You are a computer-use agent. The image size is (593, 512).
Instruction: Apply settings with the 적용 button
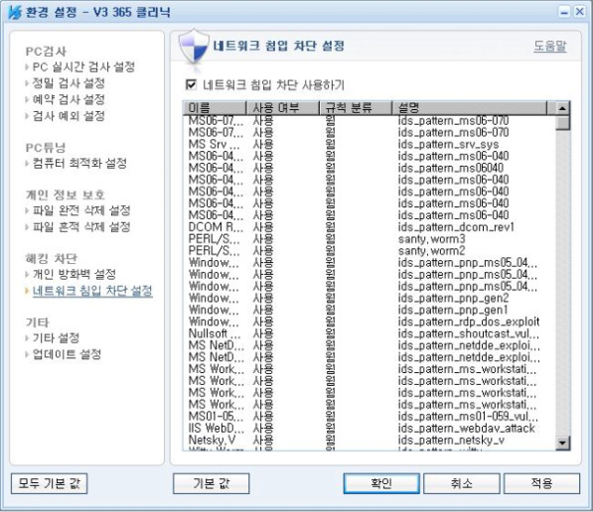point(542,483)
